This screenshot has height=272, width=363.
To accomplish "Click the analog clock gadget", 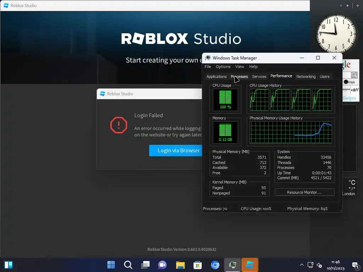I will (x=336, y=34).
